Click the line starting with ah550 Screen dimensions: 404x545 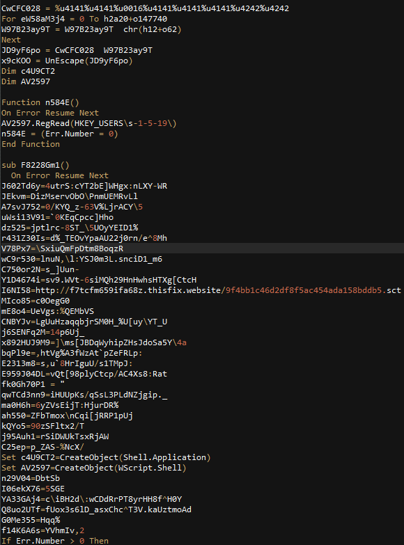67,416
